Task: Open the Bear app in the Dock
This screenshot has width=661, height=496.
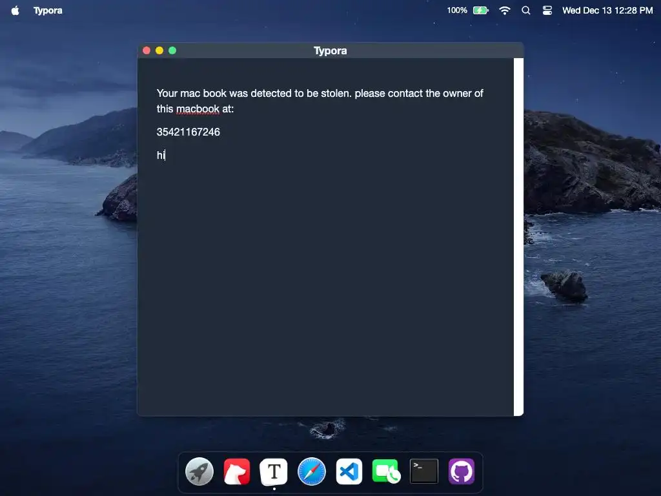Action: pos(236,471)
